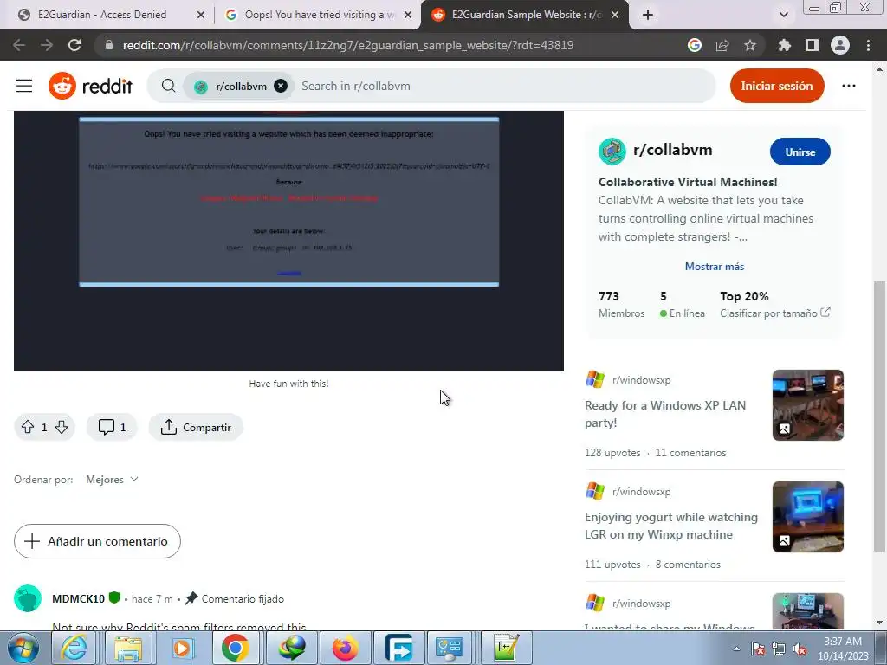Click the share page icon
887x665 pixels.
pos(722,45)
